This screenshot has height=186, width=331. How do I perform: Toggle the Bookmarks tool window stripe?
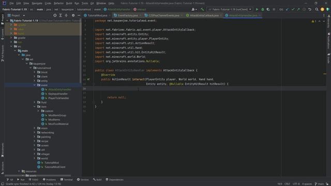2,150
